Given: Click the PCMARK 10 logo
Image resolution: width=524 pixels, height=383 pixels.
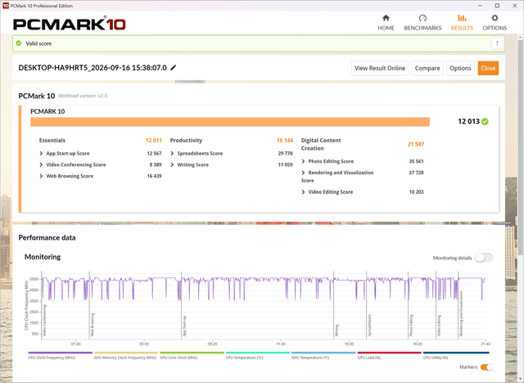Looking at the screenshot, I should (x=69, y=24).
